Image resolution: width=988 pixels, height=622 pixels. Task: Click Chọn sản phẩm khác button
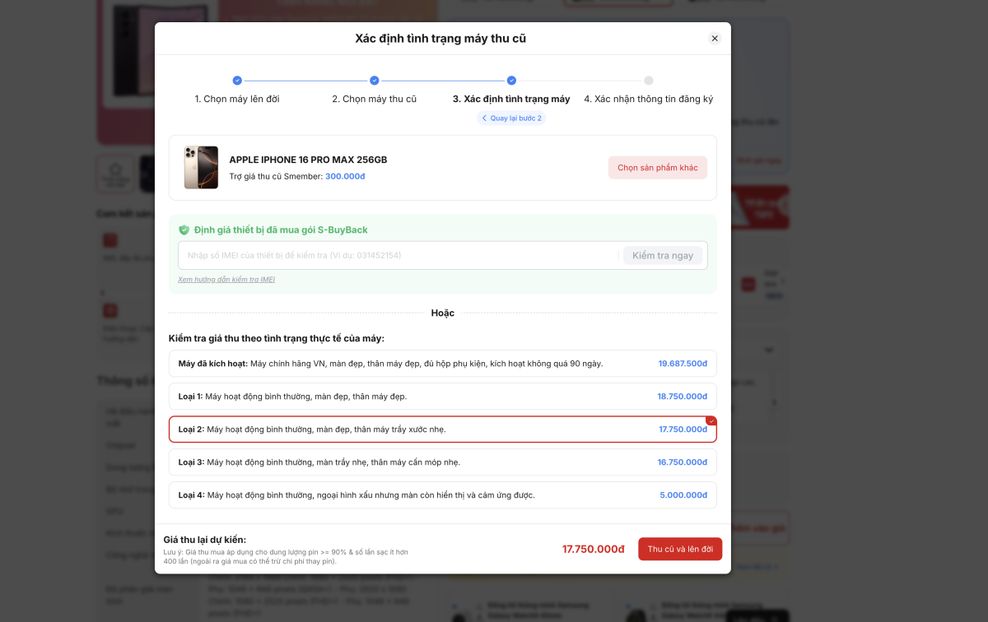658,168
